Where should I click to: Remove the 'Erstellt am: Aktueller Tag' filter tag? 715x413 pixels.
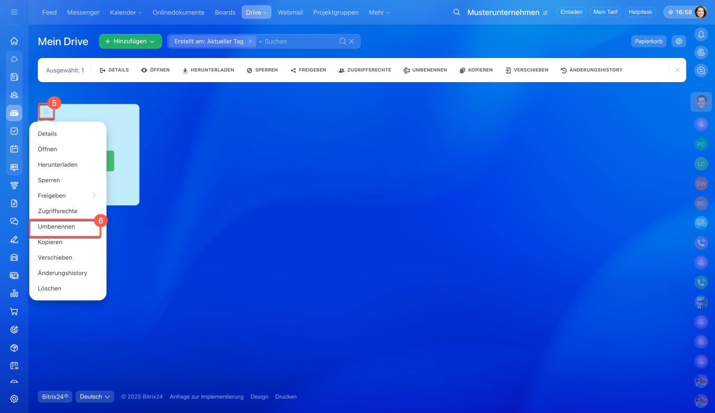250,41
